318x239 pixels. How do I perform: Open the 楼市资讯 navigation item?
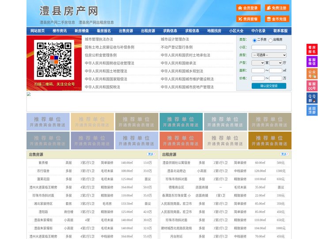pyautogui.click(x=60, y=31)
